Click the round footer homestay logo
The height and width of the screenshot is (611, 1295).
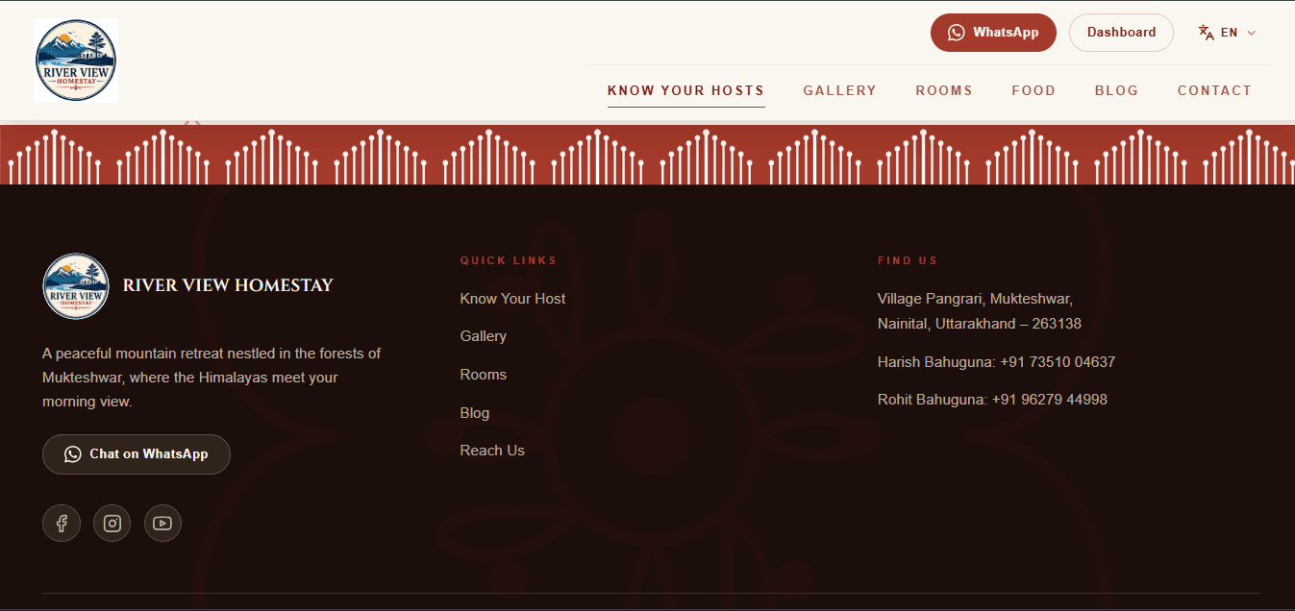point(76,286)
